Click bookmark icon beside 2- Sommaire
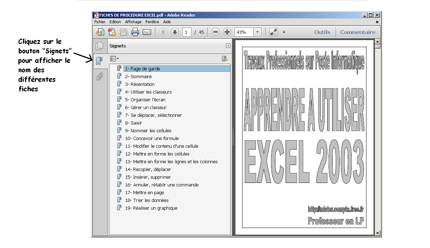The height and width of the screenshot is (248, 430). [119, 76]
